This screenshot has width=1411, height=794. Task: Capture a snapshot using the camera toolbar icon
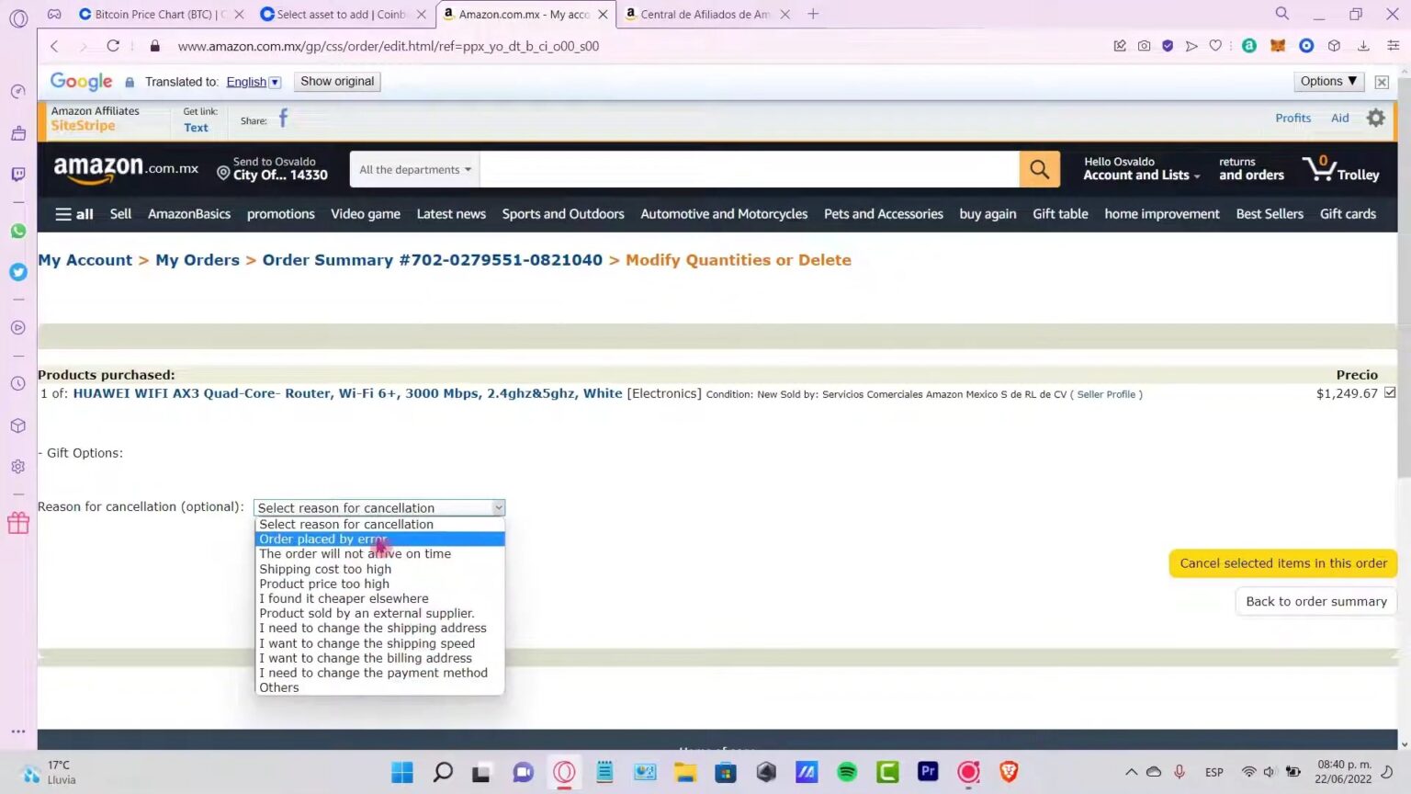1145,46
